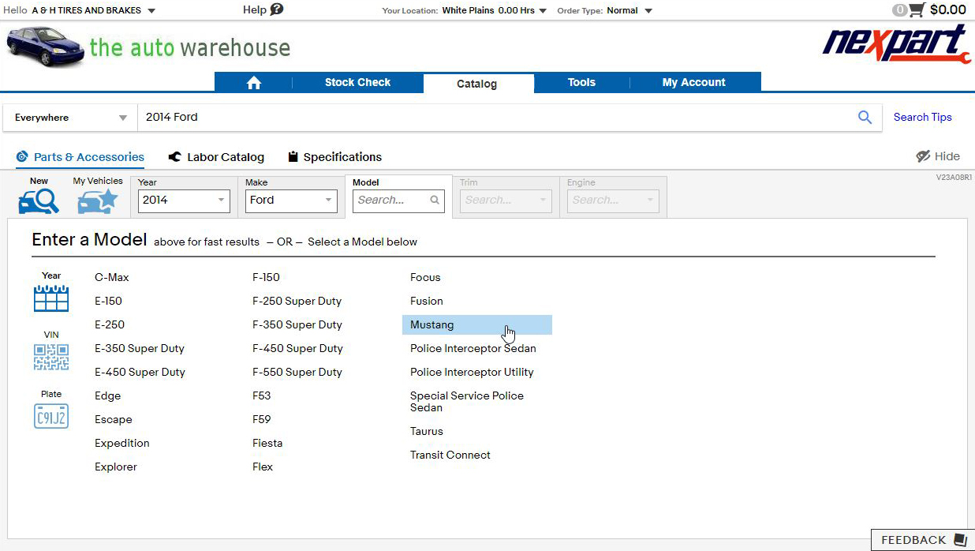Select the Explorer model
Image resolution: width=975 pixels, height=551 pixels.
116,467
